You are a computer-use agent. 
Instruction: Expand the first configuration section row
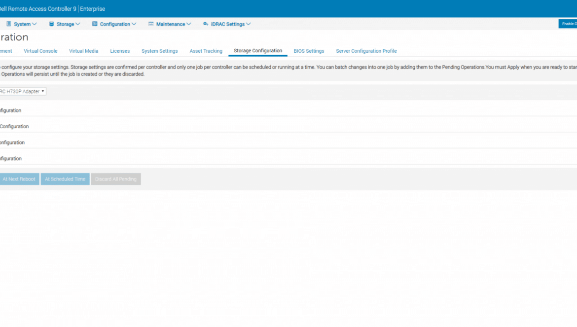click(288, 110)
